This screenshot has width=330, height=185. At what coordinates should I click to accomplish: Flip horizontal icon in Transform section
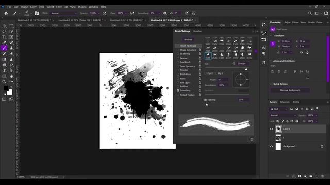coord(301,52)
